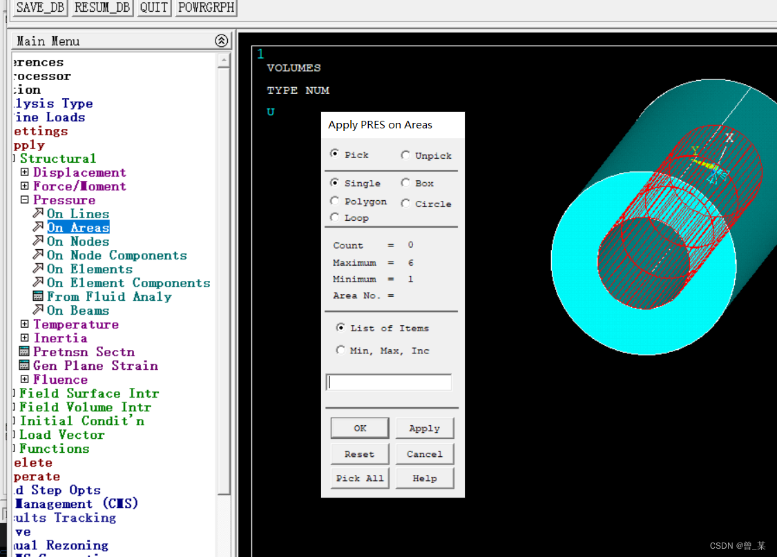This screenshot has height=557, width=777.
Task: Select On Node Components menu entry
Action: pyautogui.click(x=116, y=255)
